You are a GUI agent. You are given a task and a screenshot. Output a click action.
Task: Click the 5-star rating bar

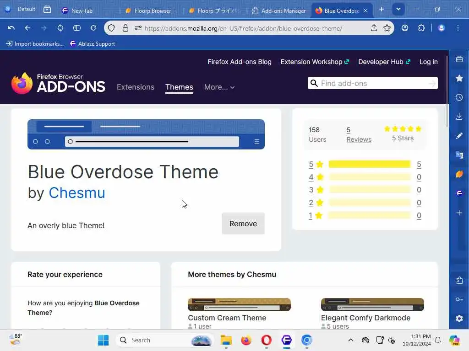(x=370, y=164)
